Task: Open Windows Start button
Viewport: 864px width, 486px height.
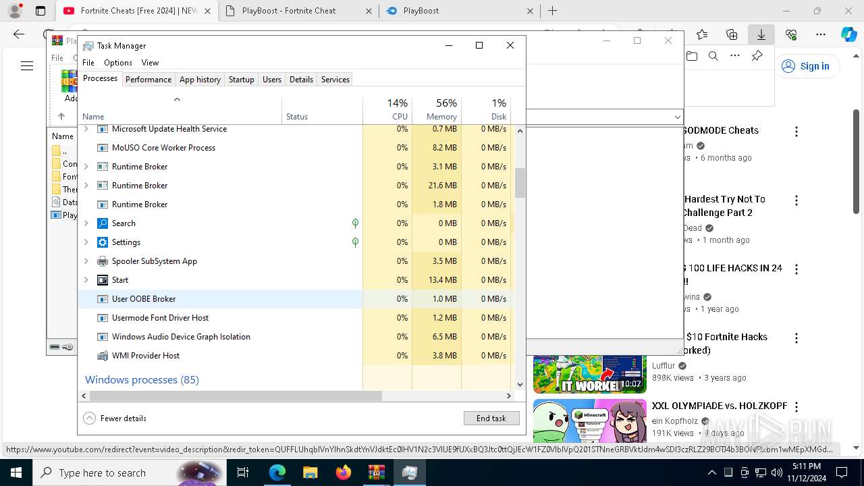Action: [16, 473]
